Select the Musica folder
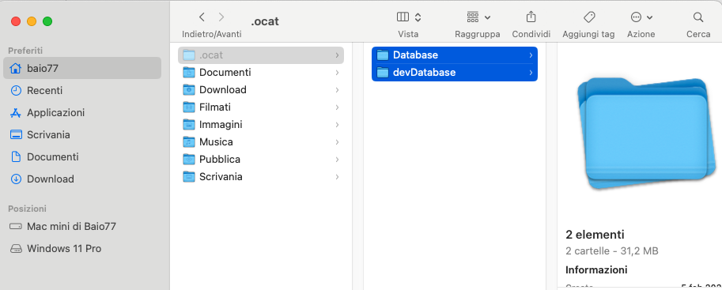 [261, 141]
